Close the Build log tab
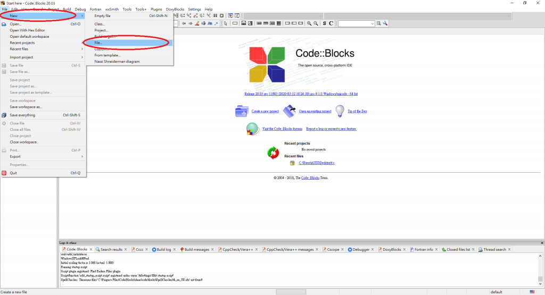545x295 pixels. click(x=175, y=249)
